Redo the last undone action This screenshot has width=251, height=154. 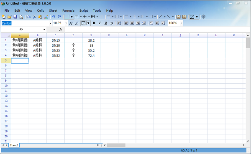point(59,17)
